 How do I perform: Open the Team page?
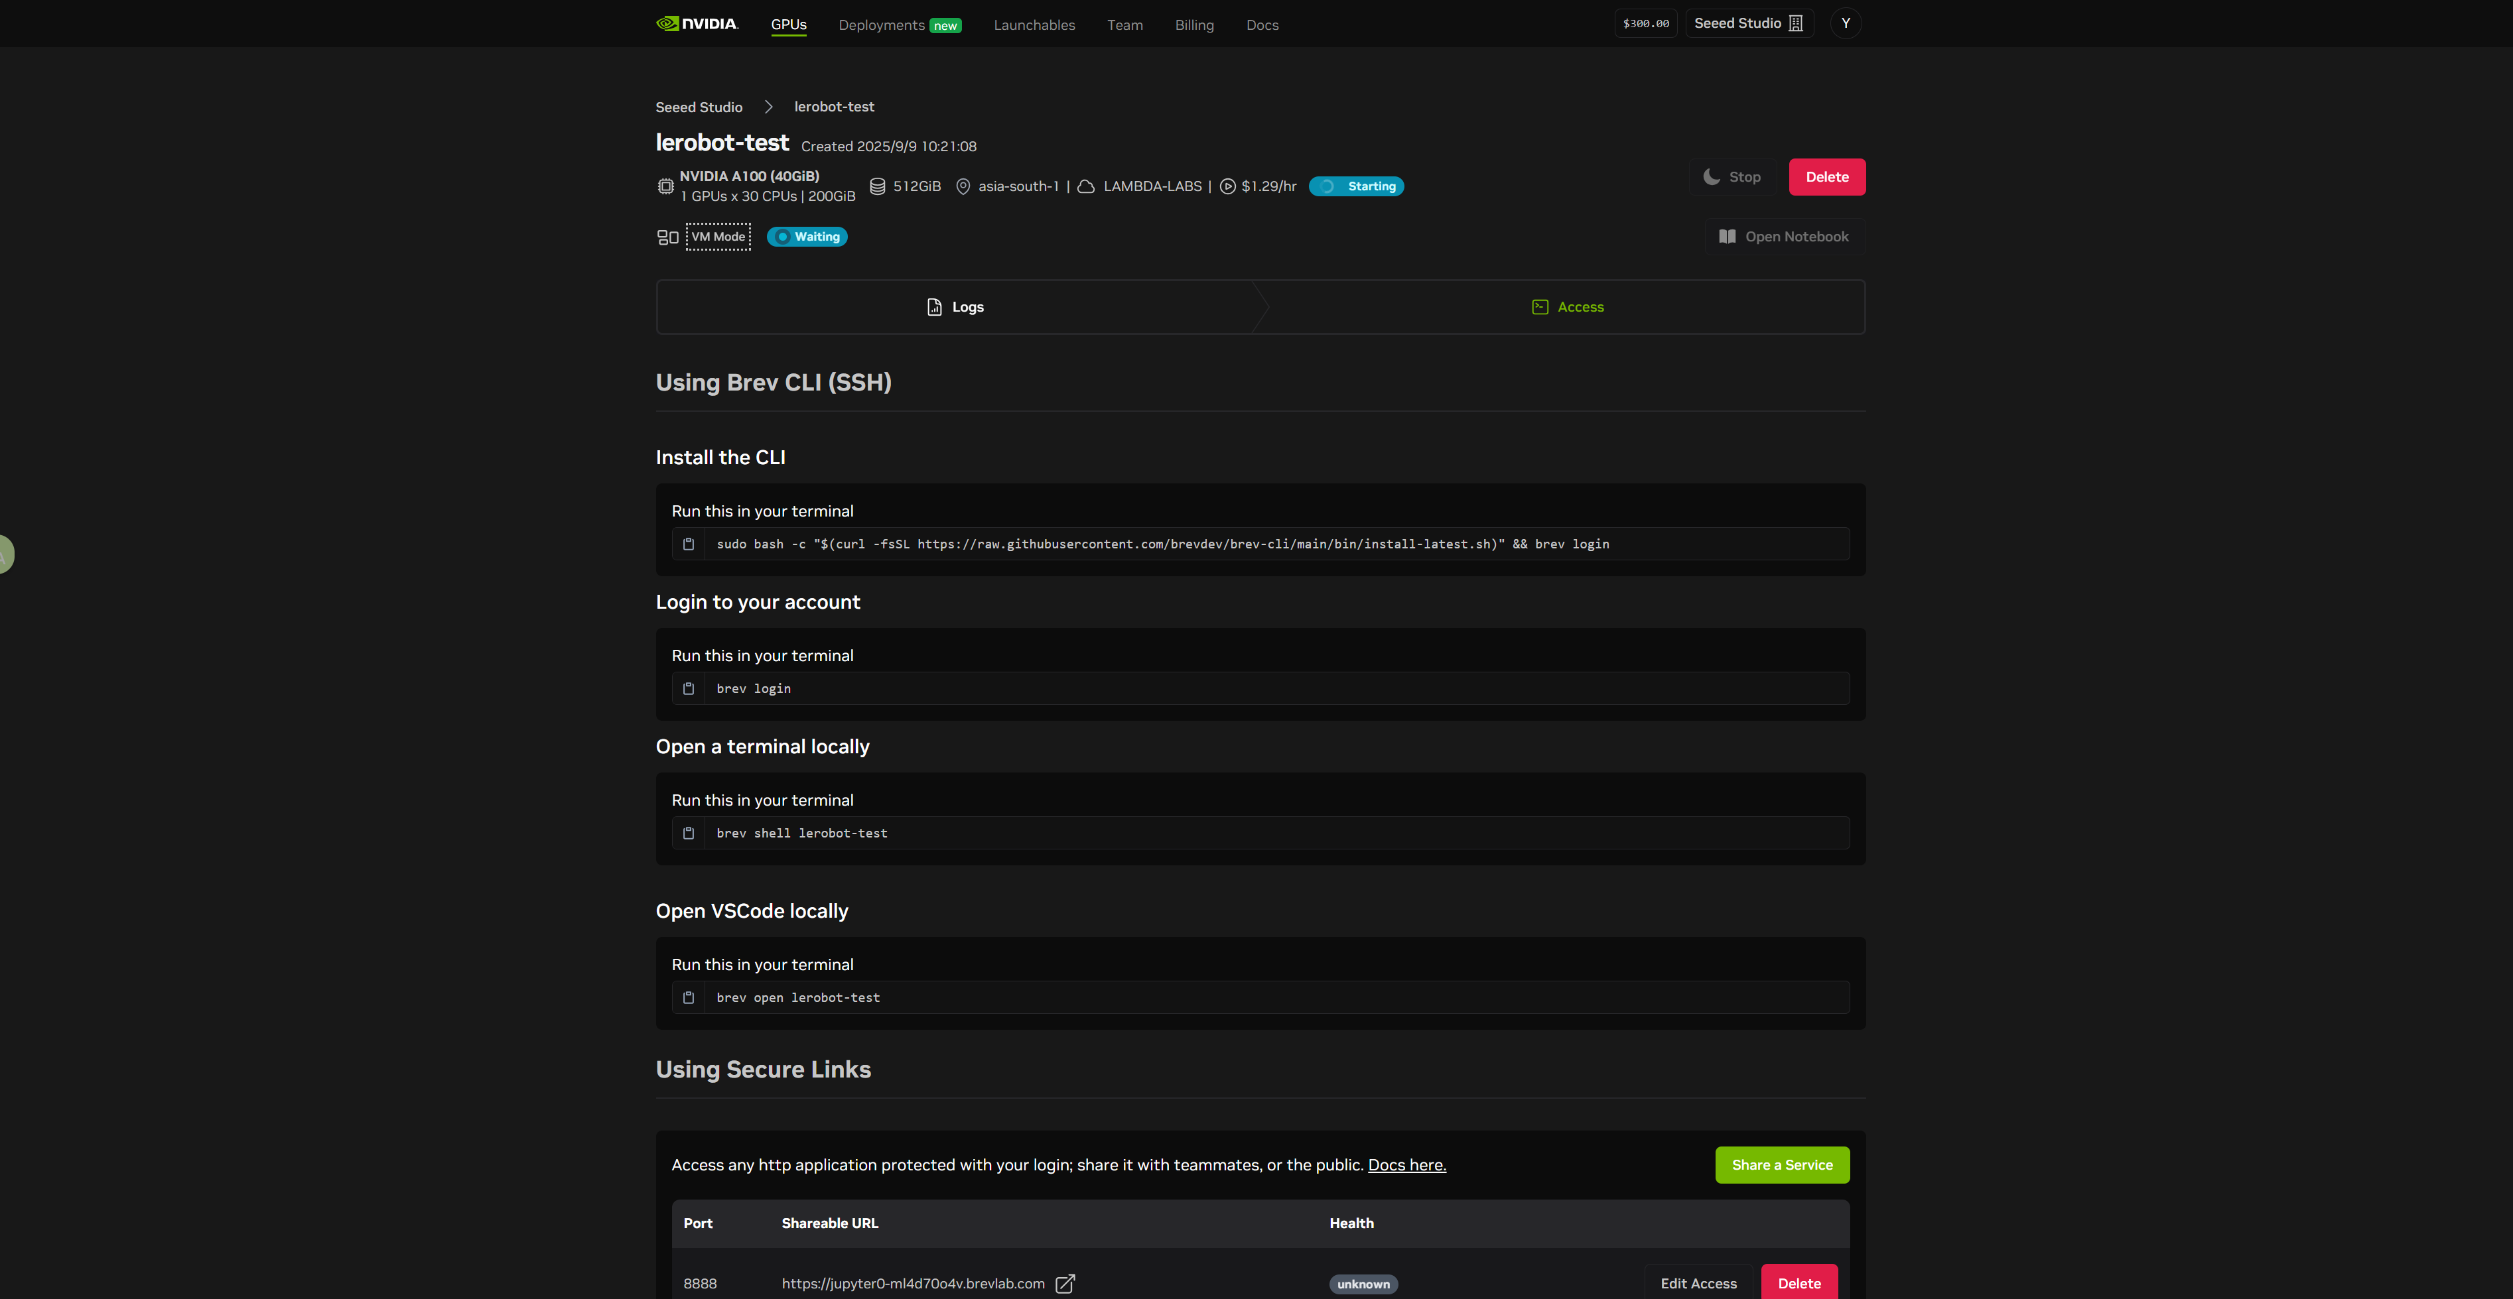pos(1124,25)
